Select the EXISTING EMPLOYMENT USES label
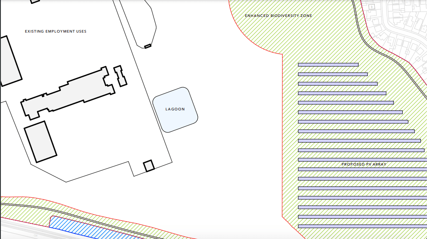This screenshot has width=427, height=239. tap(56, 31)
